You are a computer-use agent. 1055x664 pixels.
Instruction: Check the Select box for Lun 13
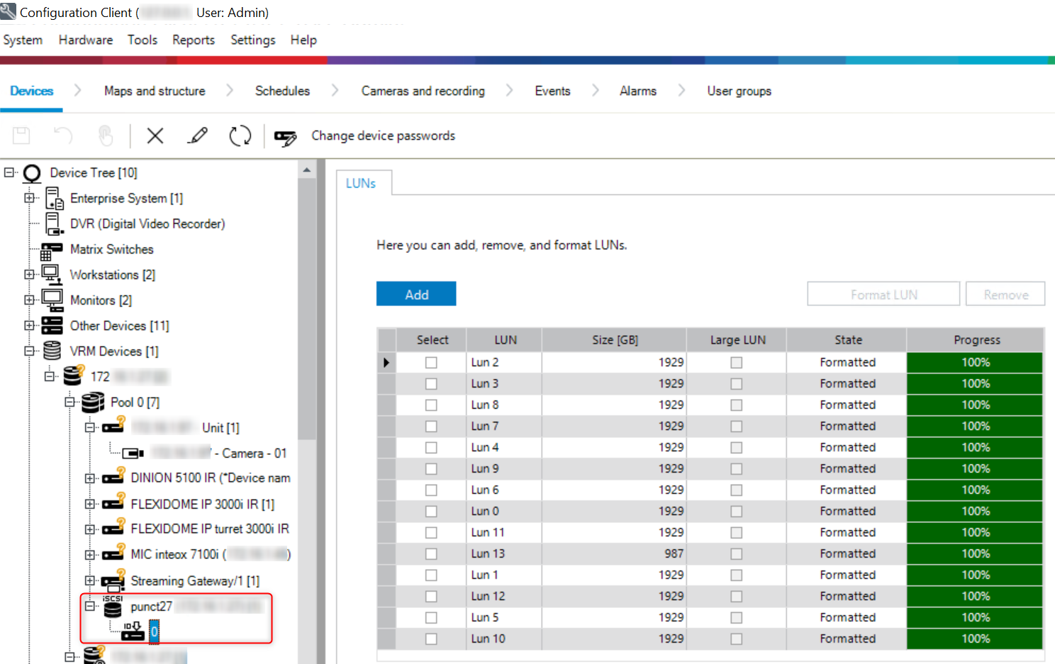point(431,554)
